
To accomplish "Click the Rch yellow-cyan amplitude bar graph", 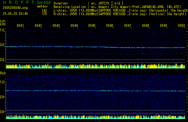I will click(96, 117).
